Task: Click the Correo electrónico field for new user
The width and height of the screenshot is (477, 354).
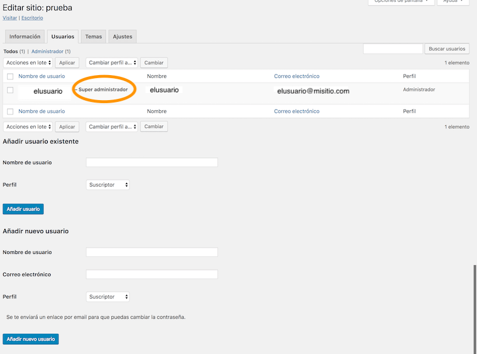Action: [x=151, y=275]
